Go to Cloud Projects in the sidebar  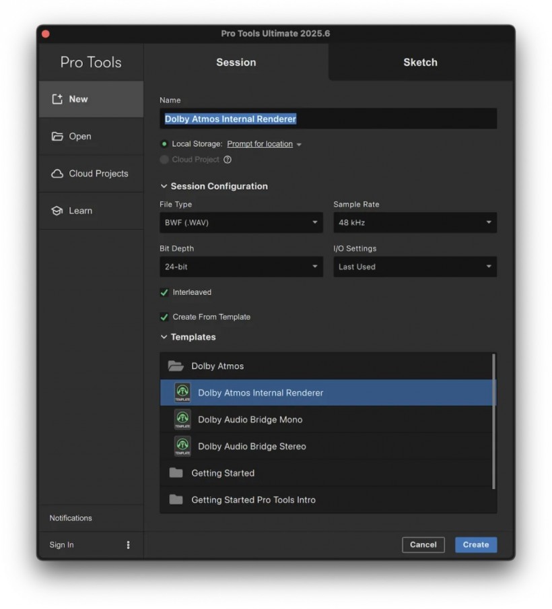point(92,174)
